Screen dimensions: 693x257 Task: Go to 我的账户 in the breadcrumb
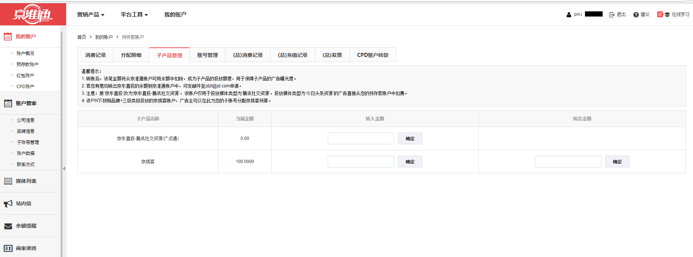pyautogui.click(x=104, y=37)
